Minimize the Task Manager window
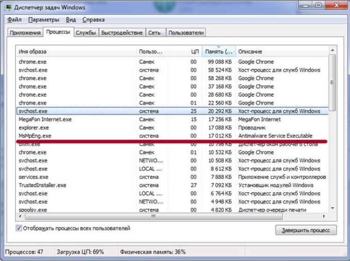Screen dimensions: 350x261 pos(305,5)
